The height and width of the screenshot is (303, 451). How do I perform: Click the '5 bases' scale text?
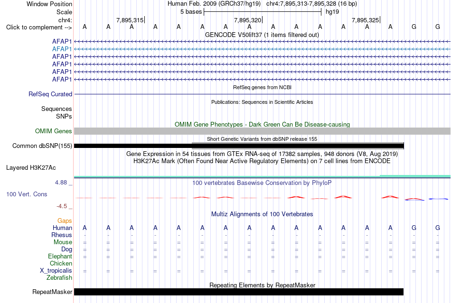click(191, 12)
